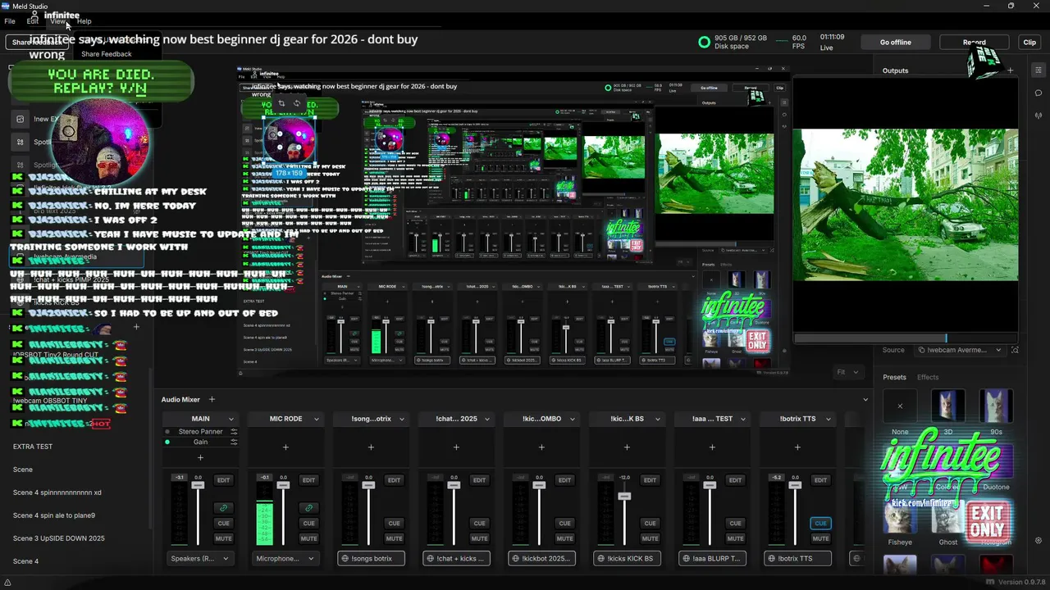The image size is (1050, 590).
Task: Add a track with Audio Mixer plus
Action: [x=212, y=399]
